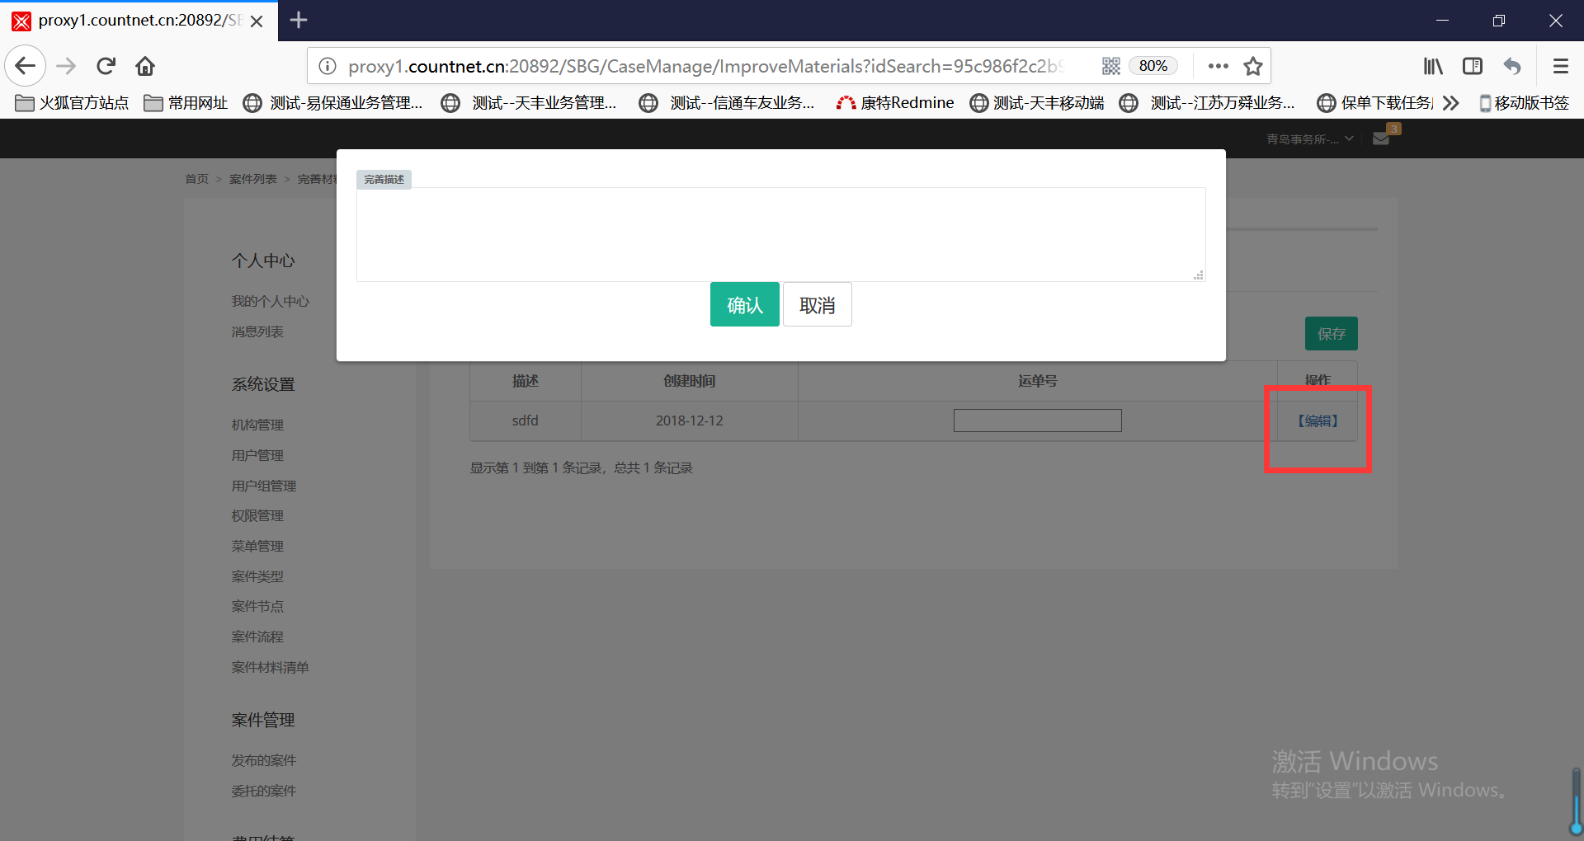Open the 测试--天丰业务管理 bookmark
This screenshot has height=841, width=1584.
pos(530,103)
